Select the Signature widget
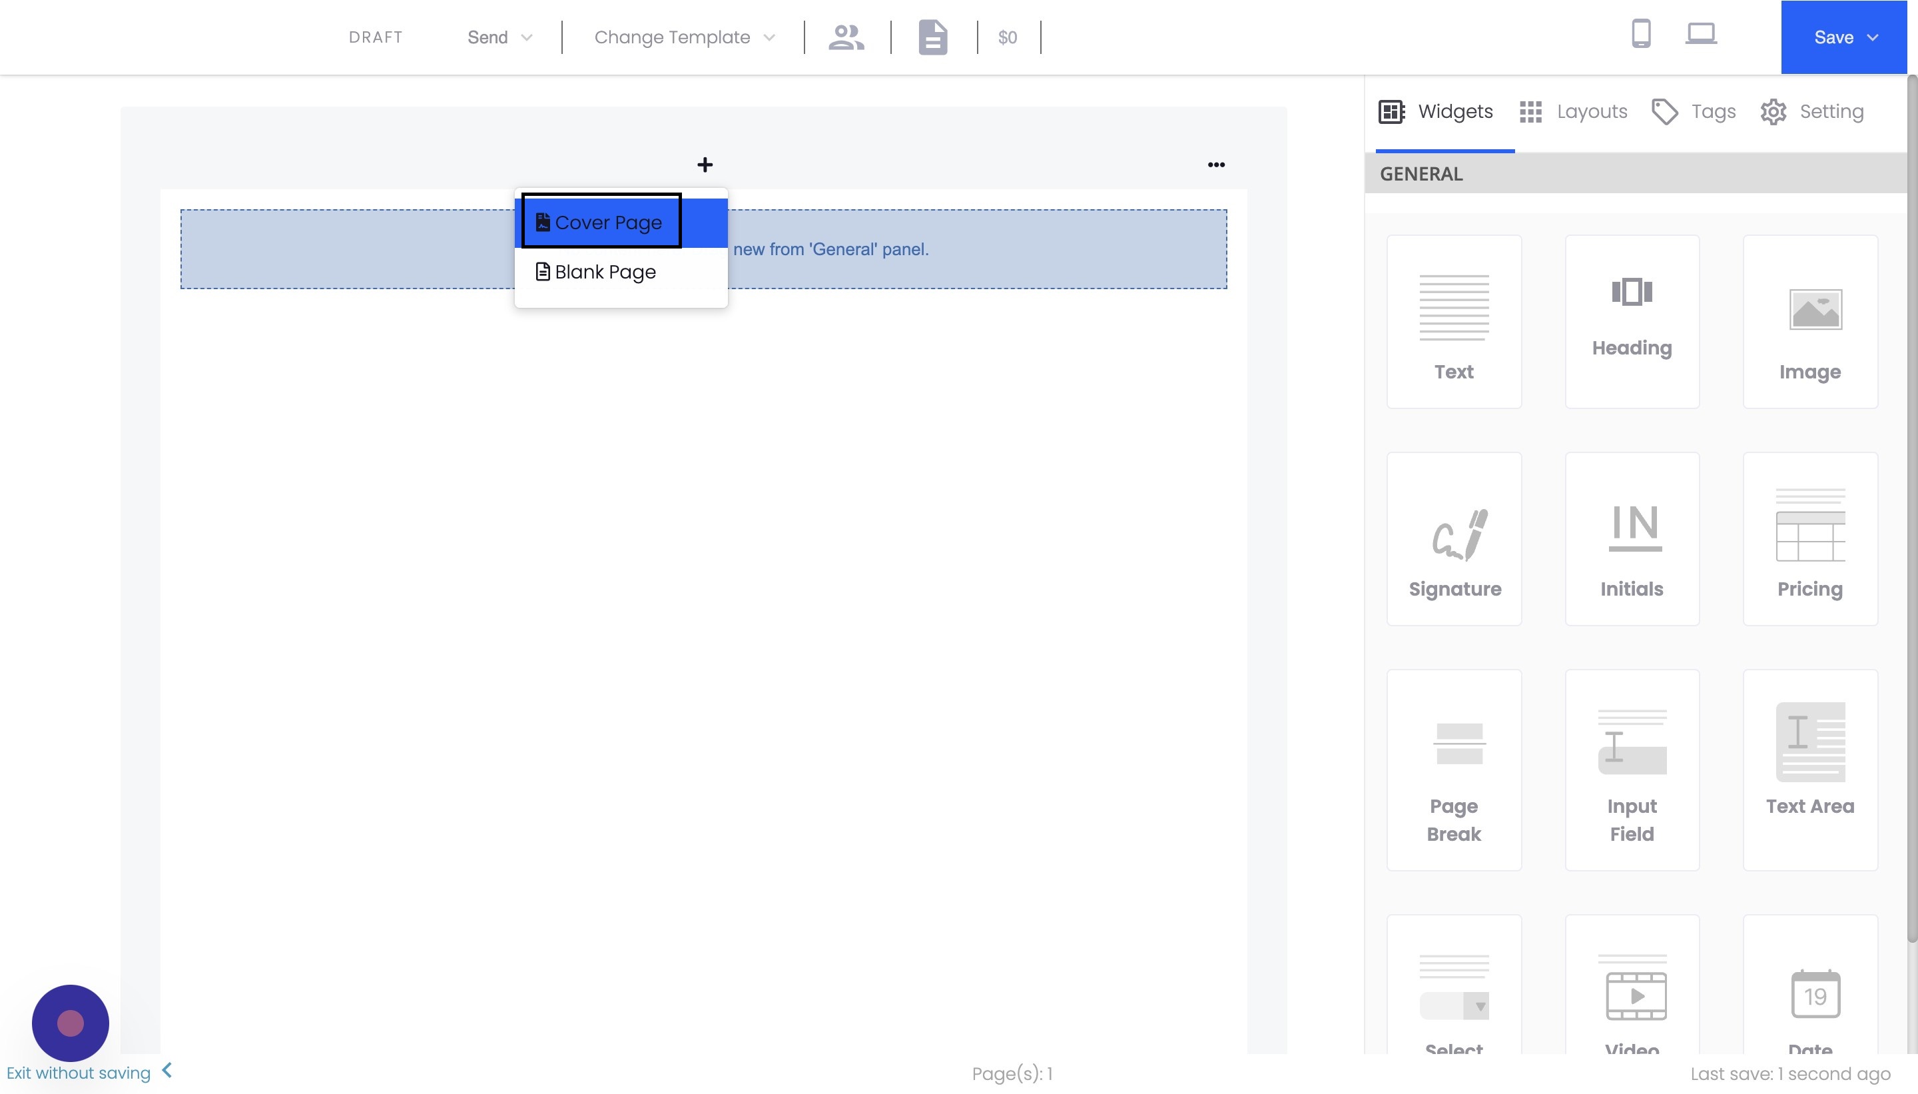1918x1094 pixels. pyautogui.click(x=1454, y=539)
